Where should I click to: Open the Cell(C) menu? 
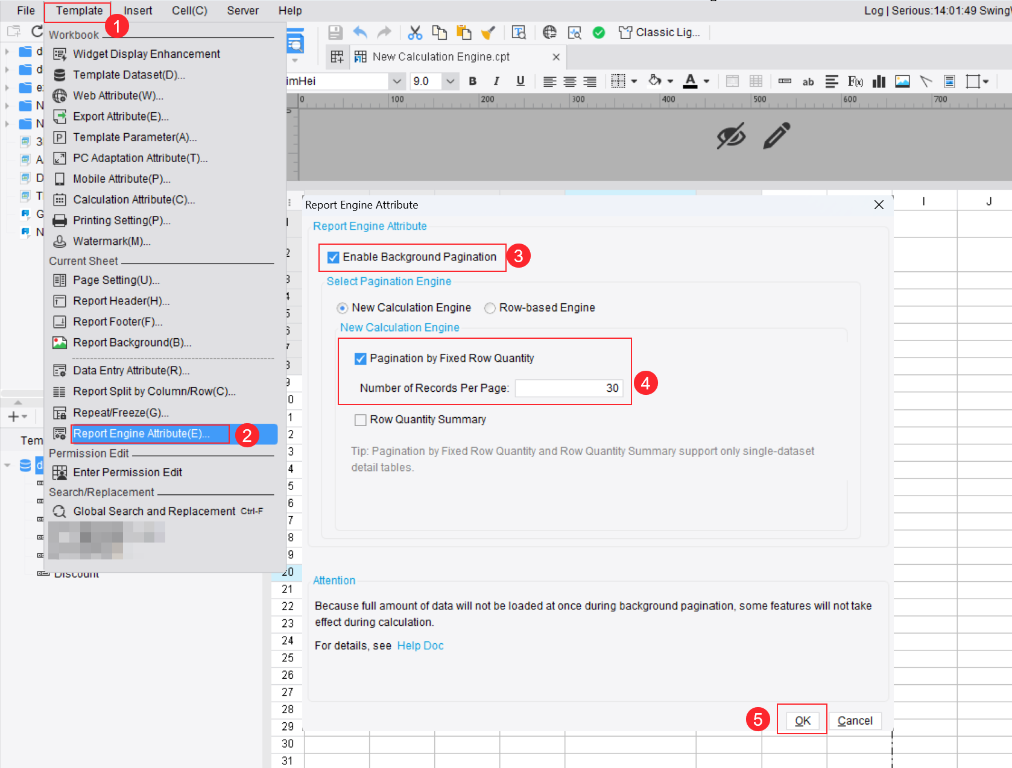click(189, 11)
